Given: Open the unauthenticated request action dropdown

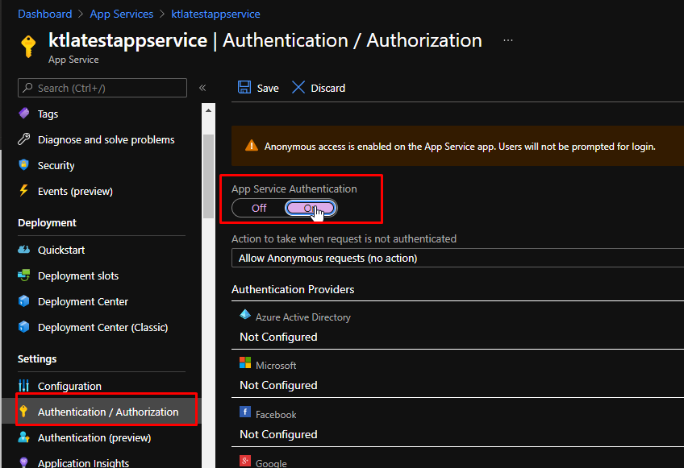Looking at the screenshot, I should click(457, 258).
